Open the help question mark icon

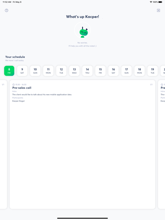7,10
